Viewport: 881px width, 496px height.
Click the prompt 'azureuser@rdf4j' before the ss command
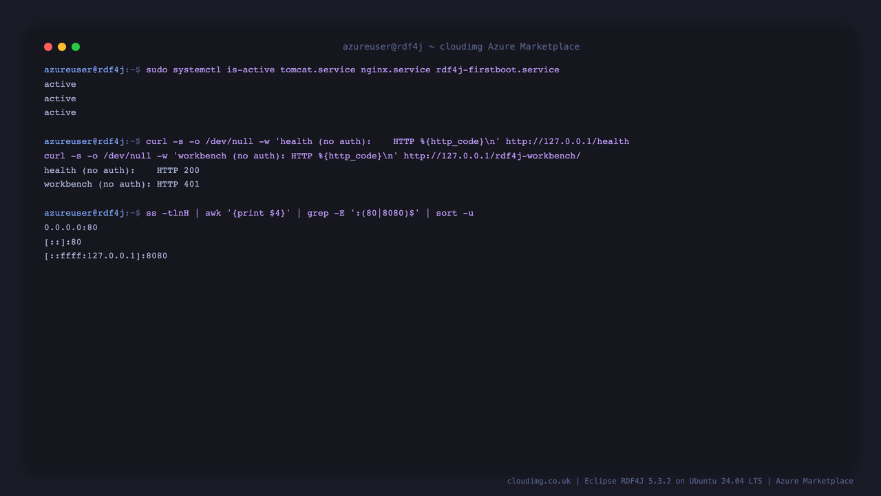click(84, 213)
